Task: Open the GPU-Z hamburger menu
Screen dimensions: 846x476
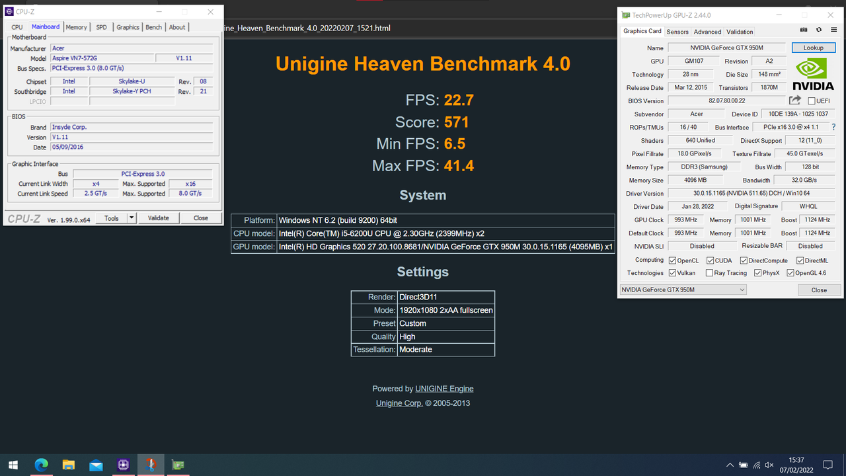Action: 834,30
